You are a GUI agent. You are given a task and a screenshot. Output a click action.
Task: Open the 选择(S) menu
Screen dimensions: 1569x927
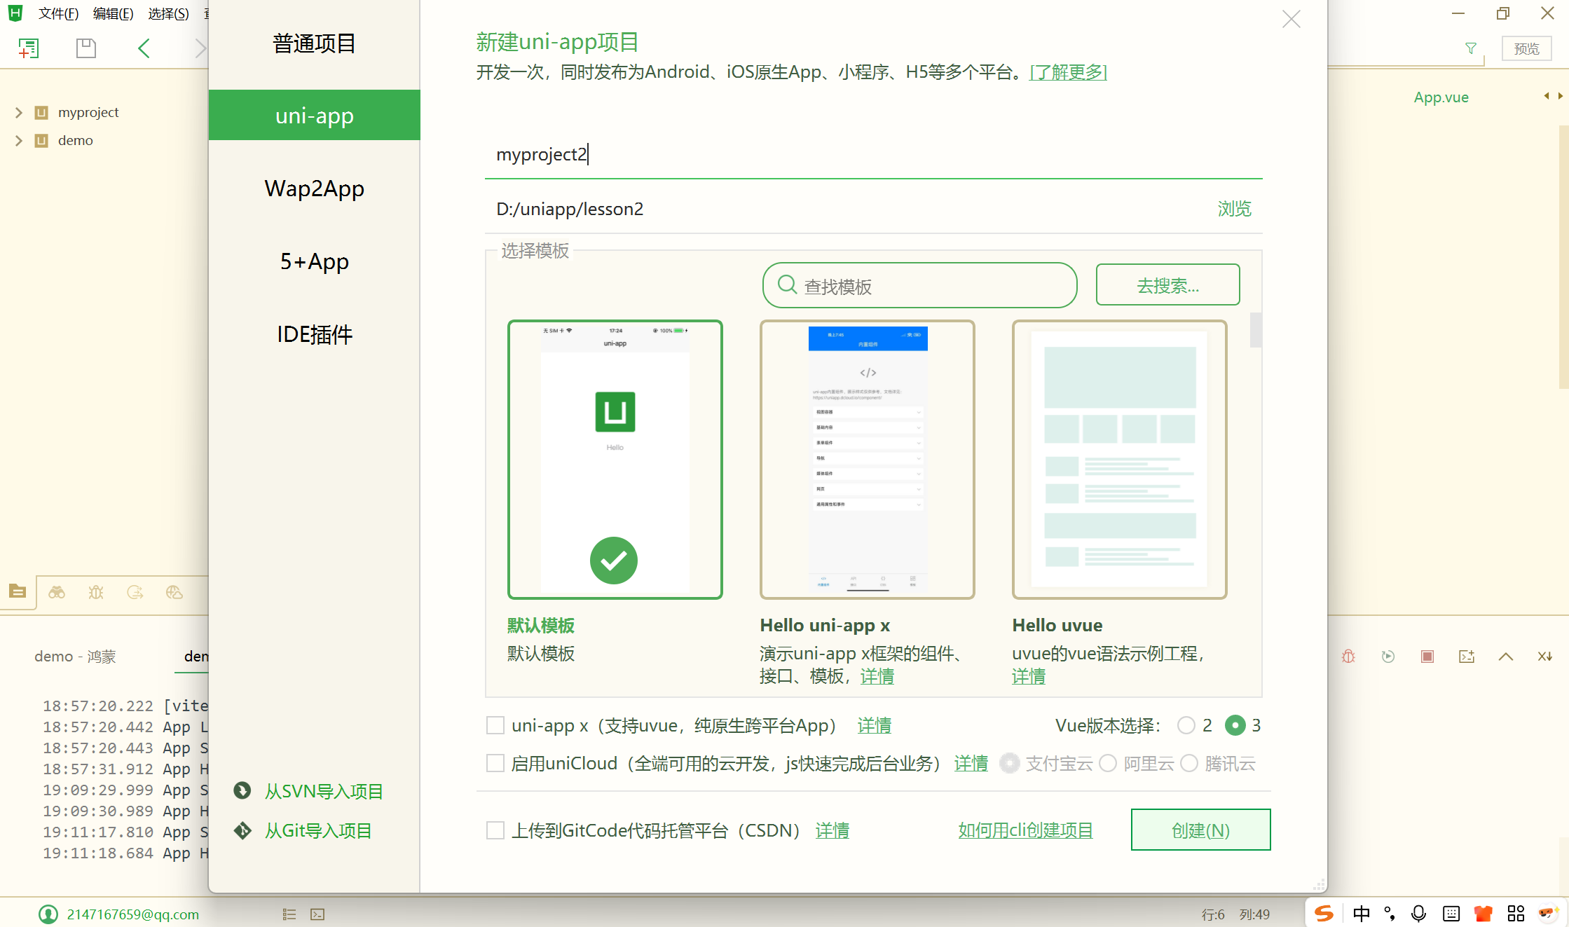tap(168, 13)
